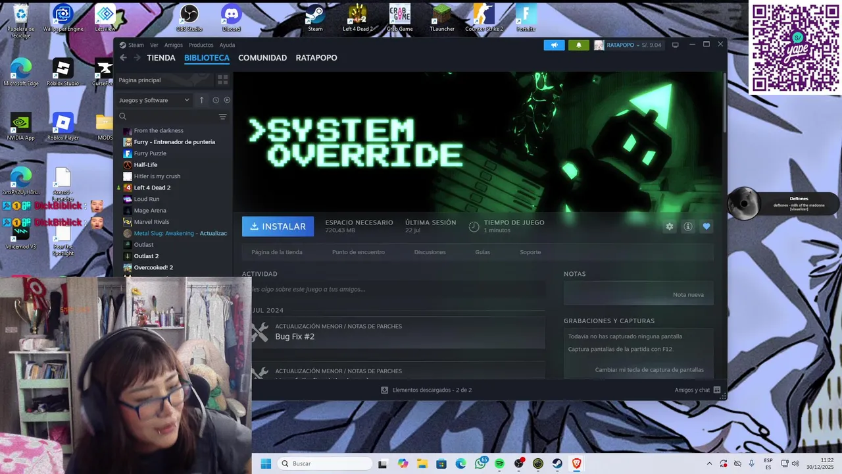Click the library search magnifier icon
Viewport: 842px width, 474px height.
(x=122, y=117)
